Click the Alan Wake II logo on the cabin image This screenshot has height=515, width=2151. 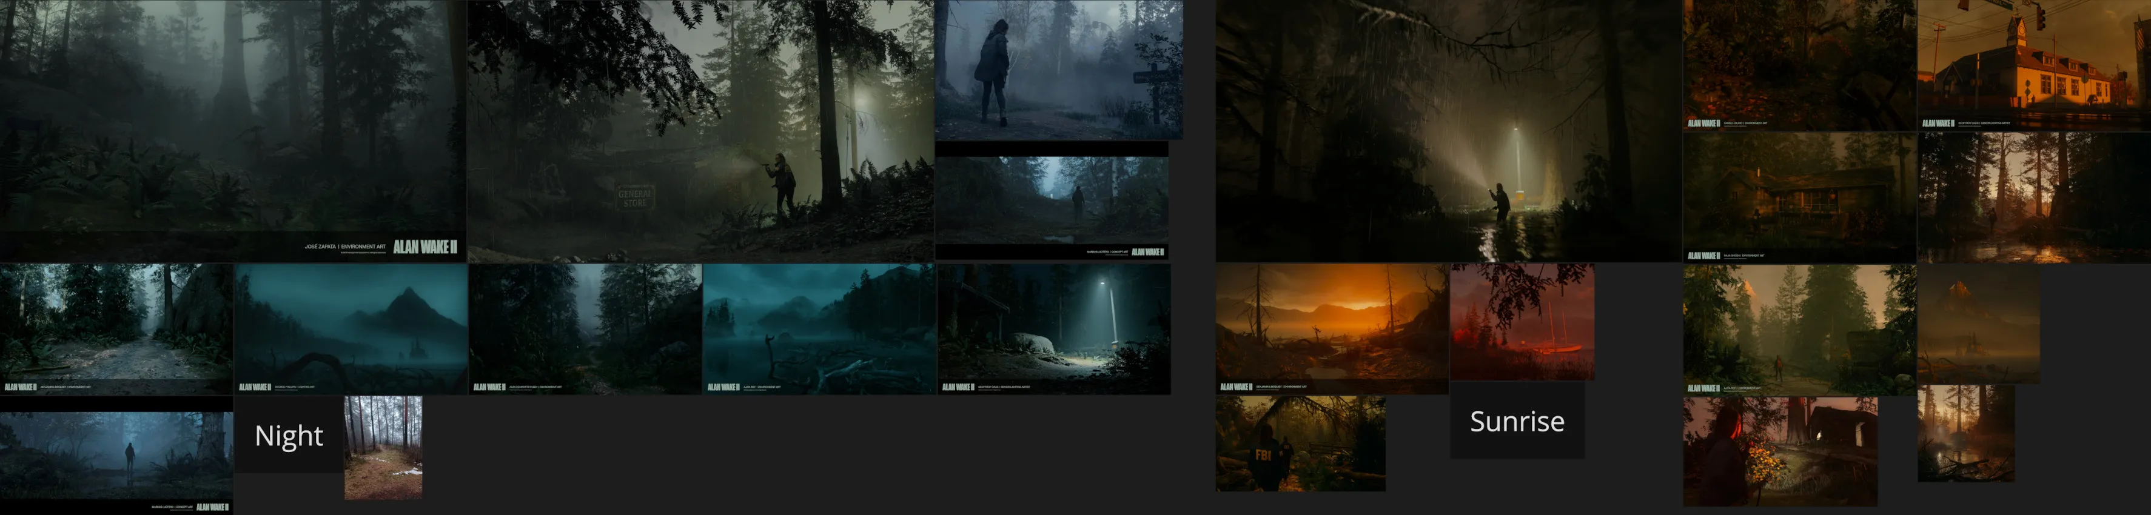1703,256
